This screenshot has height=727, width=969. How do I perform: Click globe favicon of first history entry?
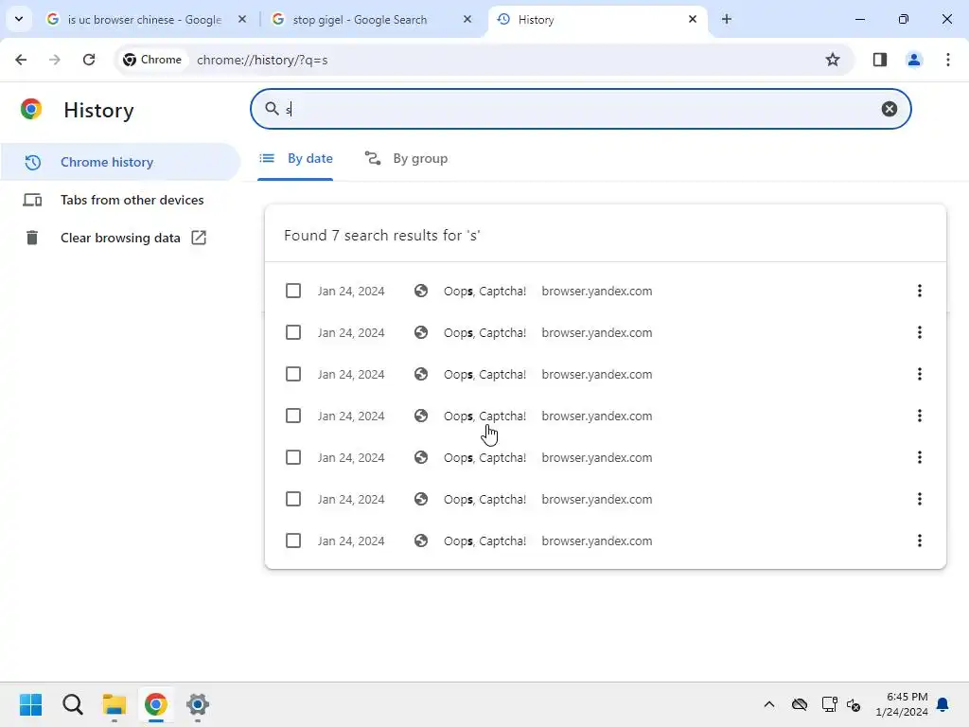tap(421, 291)
